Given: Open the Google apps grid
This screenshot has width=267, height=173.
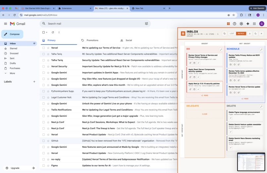Looking at the screenshot, I should (254, 24).
